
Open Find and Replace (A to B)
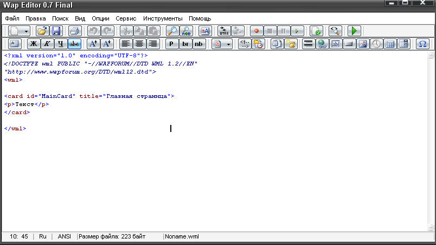coord(186,31)
